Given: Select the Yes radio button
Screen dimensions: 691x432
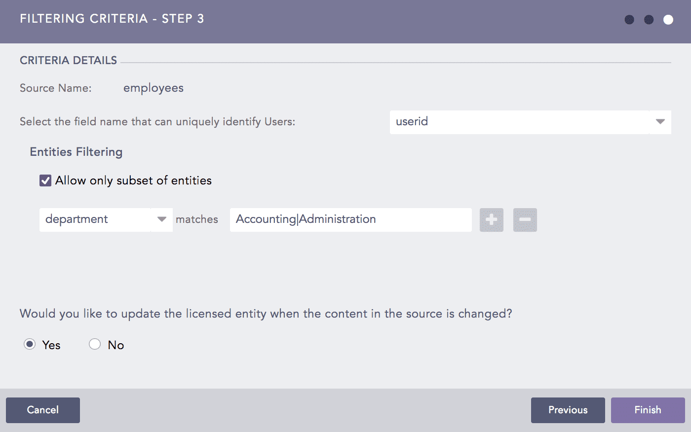Looking at the screenshot, I should tap(30, 344).
